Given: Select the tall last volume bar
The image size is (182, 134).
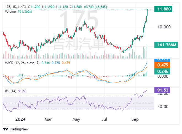Looking at the screenshot, I should pos(148,51).
